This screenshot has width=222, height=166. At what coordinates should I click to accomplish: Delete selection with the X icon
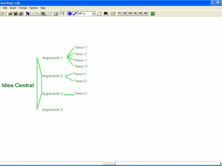tap(49, 13)
